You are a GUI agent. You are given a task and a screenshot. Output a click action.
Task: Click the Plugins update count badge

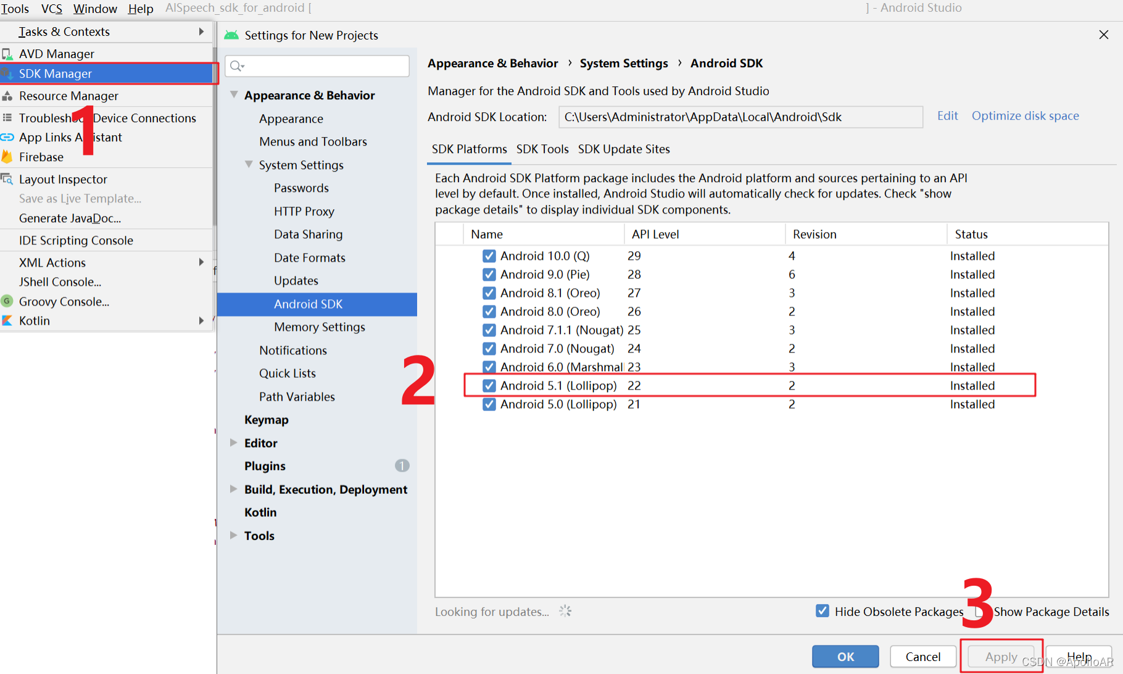[402, 465]
